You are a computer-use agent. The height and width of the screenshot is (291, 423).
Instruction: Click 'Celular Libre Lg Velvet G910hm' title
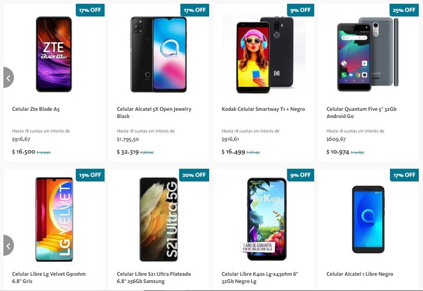pos(49,278)
